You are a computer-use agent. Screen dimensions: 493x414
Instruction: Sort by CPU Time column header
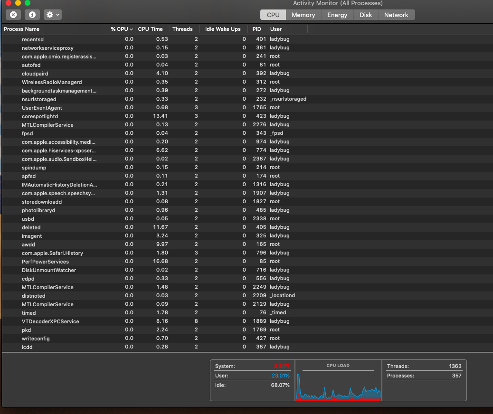click(152, 29)
